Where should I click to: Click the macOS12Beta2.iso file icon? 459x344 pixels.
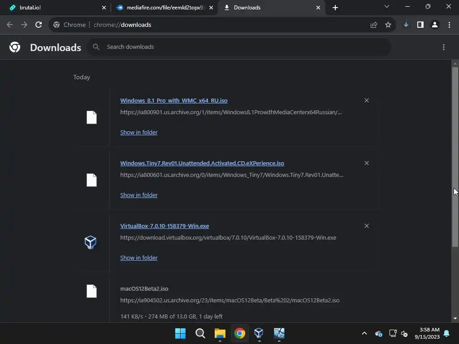pyautogui.click(x=91, y=291)
